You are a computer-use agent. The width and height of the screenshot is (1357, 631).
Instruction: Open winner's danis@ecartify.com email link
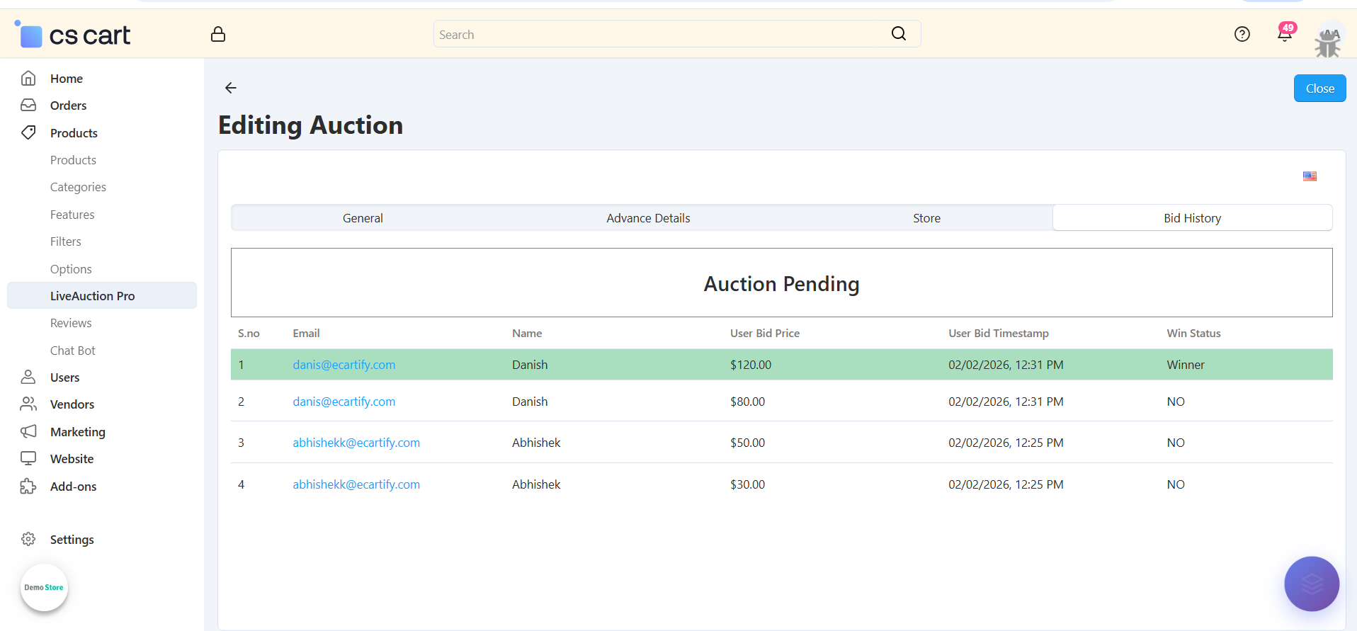(x=344, y=365)
